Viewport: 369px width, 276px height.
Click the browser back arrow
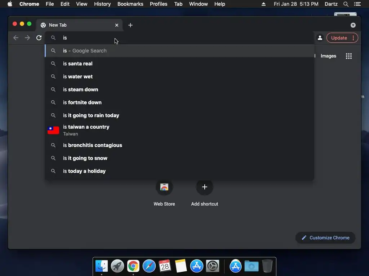tap(16, 38)
